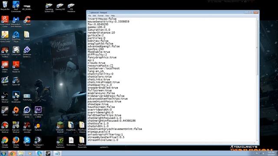
Task: Launch Adobe Reader XI shortcut
Action: click(16, 67)
